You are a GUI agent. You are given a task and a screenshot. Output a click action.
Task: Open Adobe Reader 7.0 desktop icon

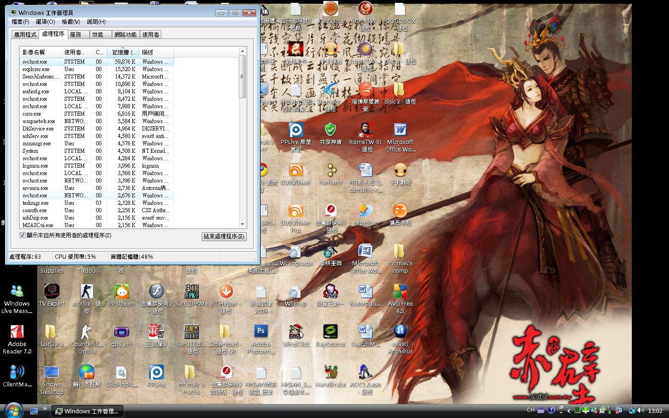click(x=17, y=339)
